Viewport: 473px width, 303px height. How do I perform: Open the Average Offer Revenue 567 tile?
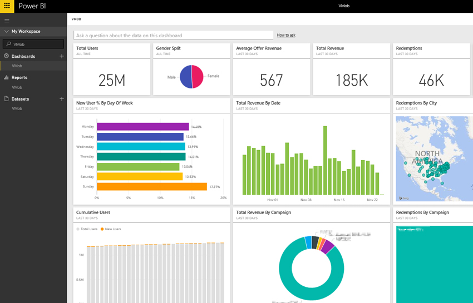[x=272, y=69]
